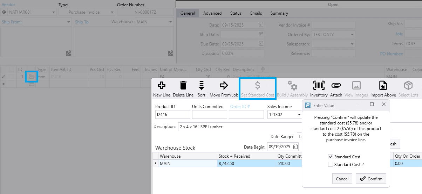Open the Date Begin calendar picker
Viewport: 422px width, 194px height.
point(295,146)
